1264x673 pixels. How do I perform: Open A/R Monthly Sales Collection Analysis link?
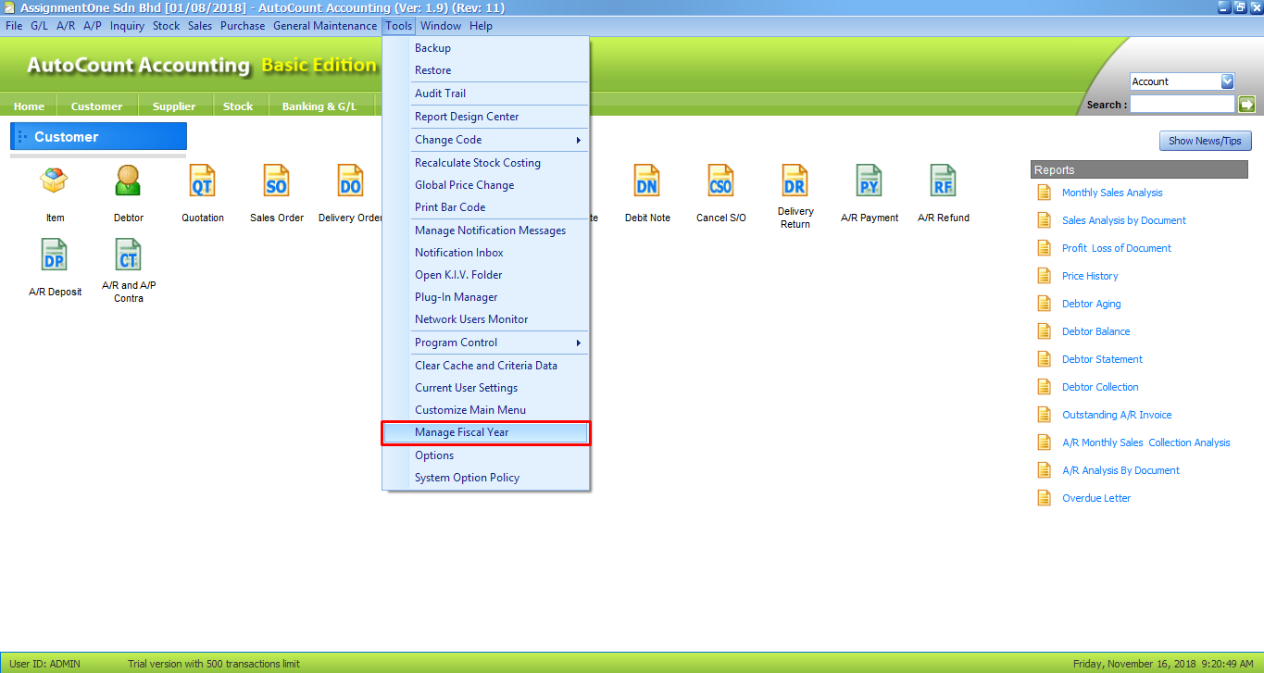pyautogui.click(x=1146, y=442)
